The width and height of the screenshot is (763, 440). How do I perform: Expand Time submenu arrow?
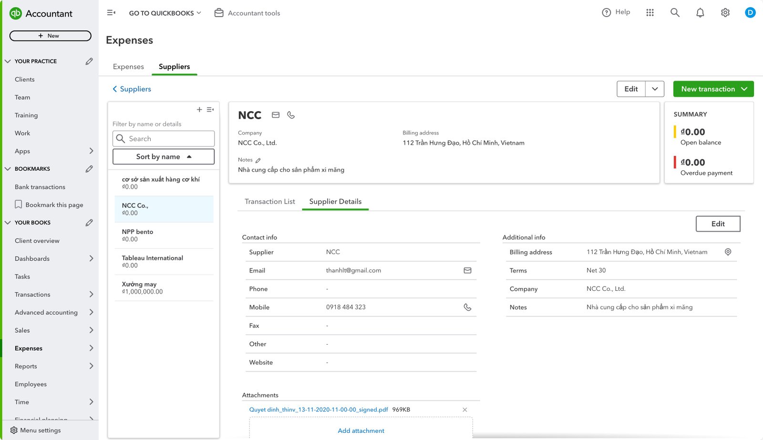91,402
